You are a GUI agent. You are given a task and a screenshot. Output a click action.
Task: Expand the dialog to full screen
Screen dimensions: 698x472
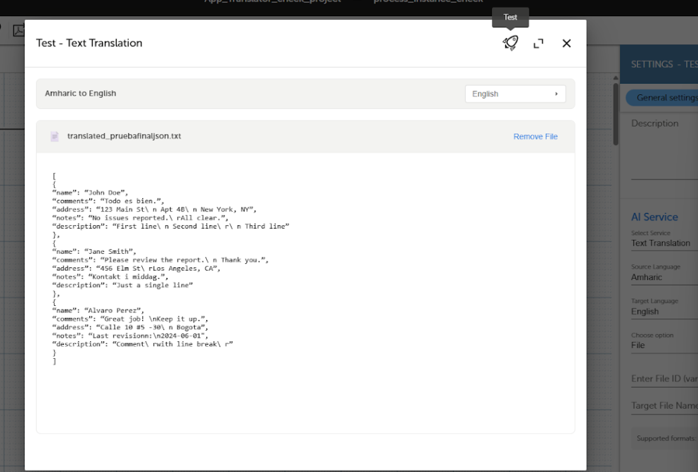(538, 43)
